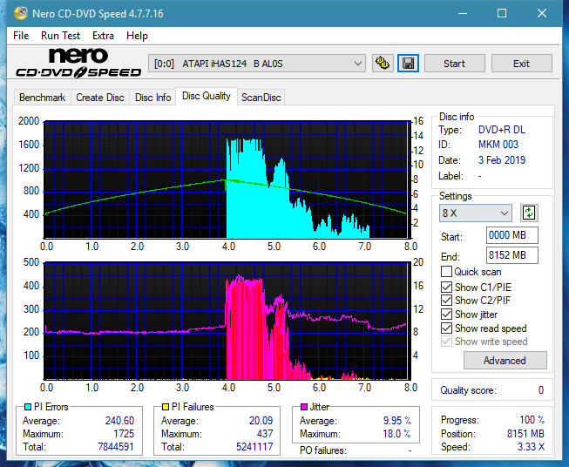569x467 pixels.
Task: Click the disabled Show write speed checkbox
Action: click(x=446, y=342)
